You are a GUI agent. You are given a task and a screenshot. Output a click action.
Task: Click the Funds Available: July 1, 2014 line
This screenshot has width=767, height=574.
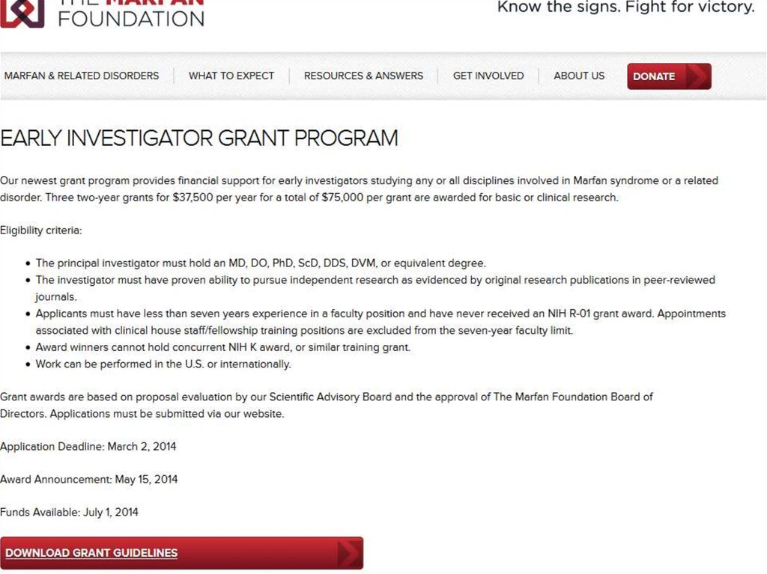(x=70, y=513)
